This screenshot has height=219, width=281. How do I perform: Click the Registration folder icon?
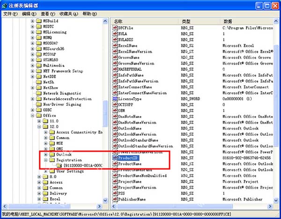pyautogui.click(x=52, y=160)
